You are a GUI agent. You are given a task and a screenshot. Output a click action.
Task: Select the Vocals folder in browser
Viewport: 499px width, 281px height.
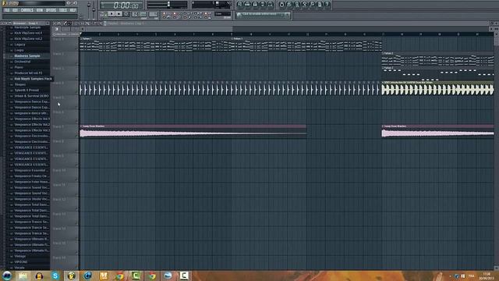pyautogui.click(x=19, y=268)
